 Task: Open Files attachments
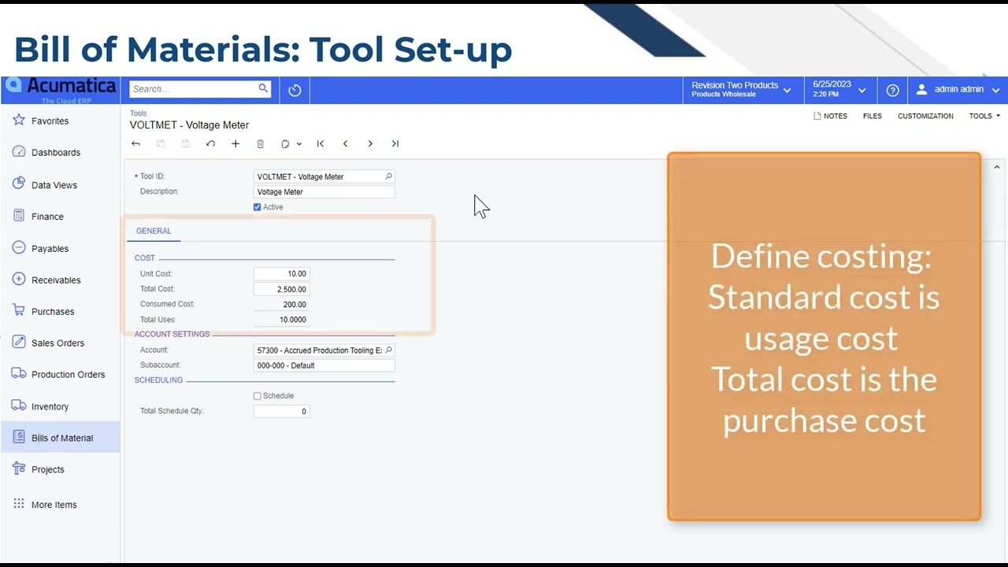pos(872,116)
